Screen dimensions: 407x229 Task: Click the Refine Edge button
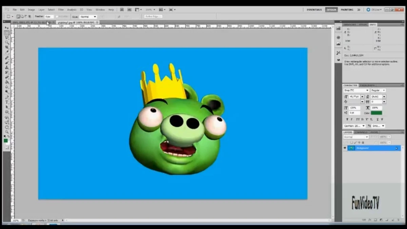pos(153,16)
